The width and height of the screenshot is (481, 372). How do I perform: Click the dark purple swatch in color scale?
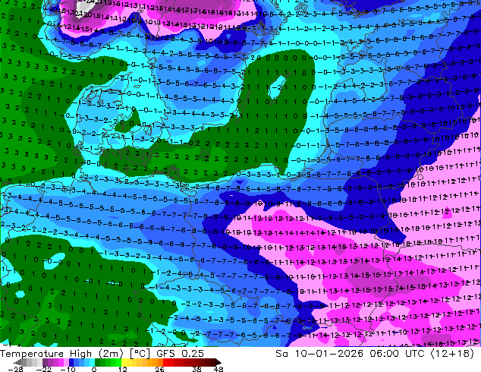click(x=45, y=362)
